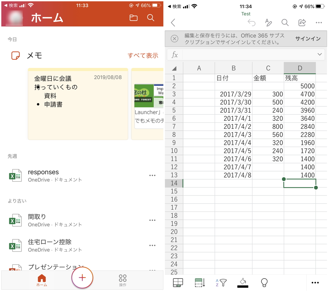Tap サインイン to sign in
The height and width of the screenshot is (291, 328).
pos(307,38)
